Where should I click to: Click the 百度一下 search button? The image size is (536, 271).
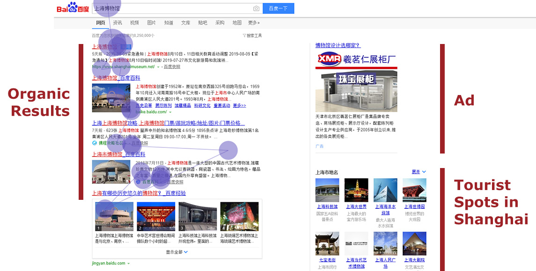278,8
